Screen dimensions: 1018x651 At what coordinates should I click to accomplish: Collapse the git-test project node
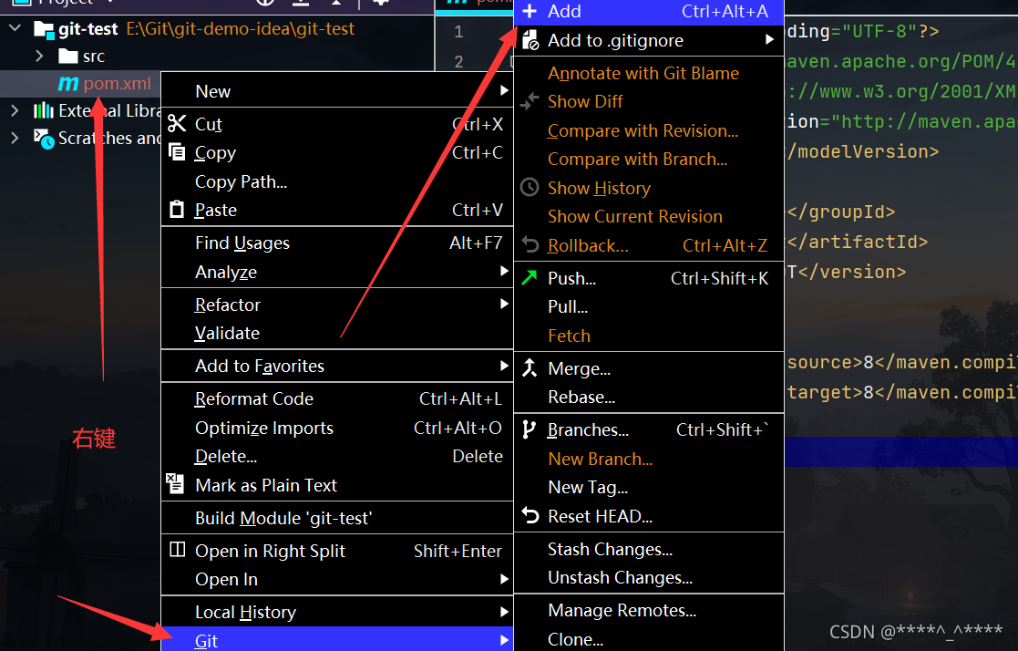(15, 28)
